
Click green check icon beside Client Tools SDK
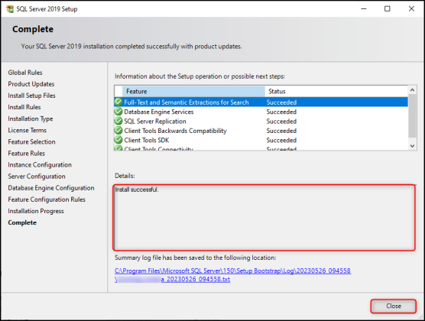pos(118,140)
